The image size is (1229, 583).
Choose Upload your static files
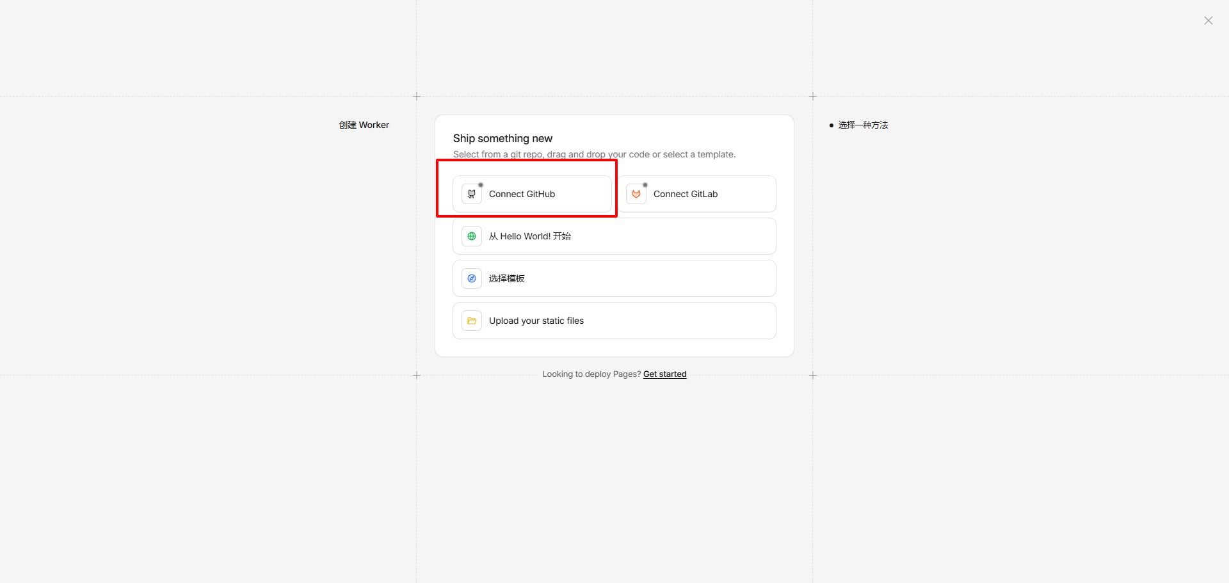(x=614, y=321)
